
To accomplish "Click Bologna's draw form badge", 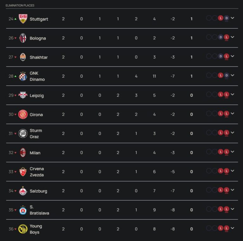I will pos(221,37).
